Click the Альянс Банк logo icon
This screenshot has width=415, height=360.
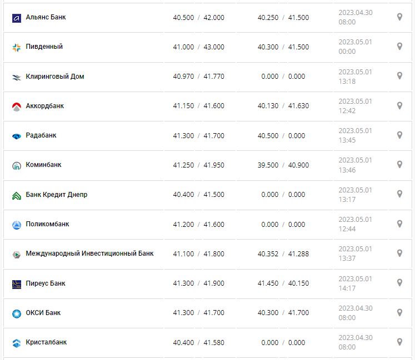16,18
